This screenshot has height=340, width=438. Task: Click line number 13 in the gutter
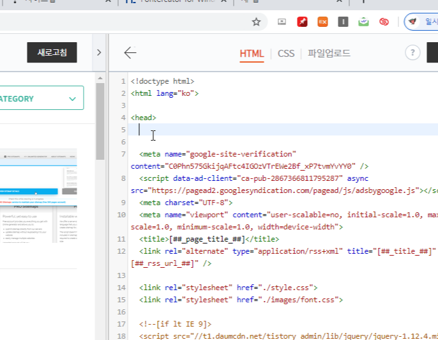[121, 275]
